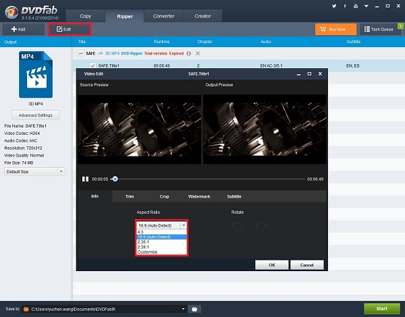Close the Video Edit dialog
Screen dimensions: 405x317
pos(320,74)
